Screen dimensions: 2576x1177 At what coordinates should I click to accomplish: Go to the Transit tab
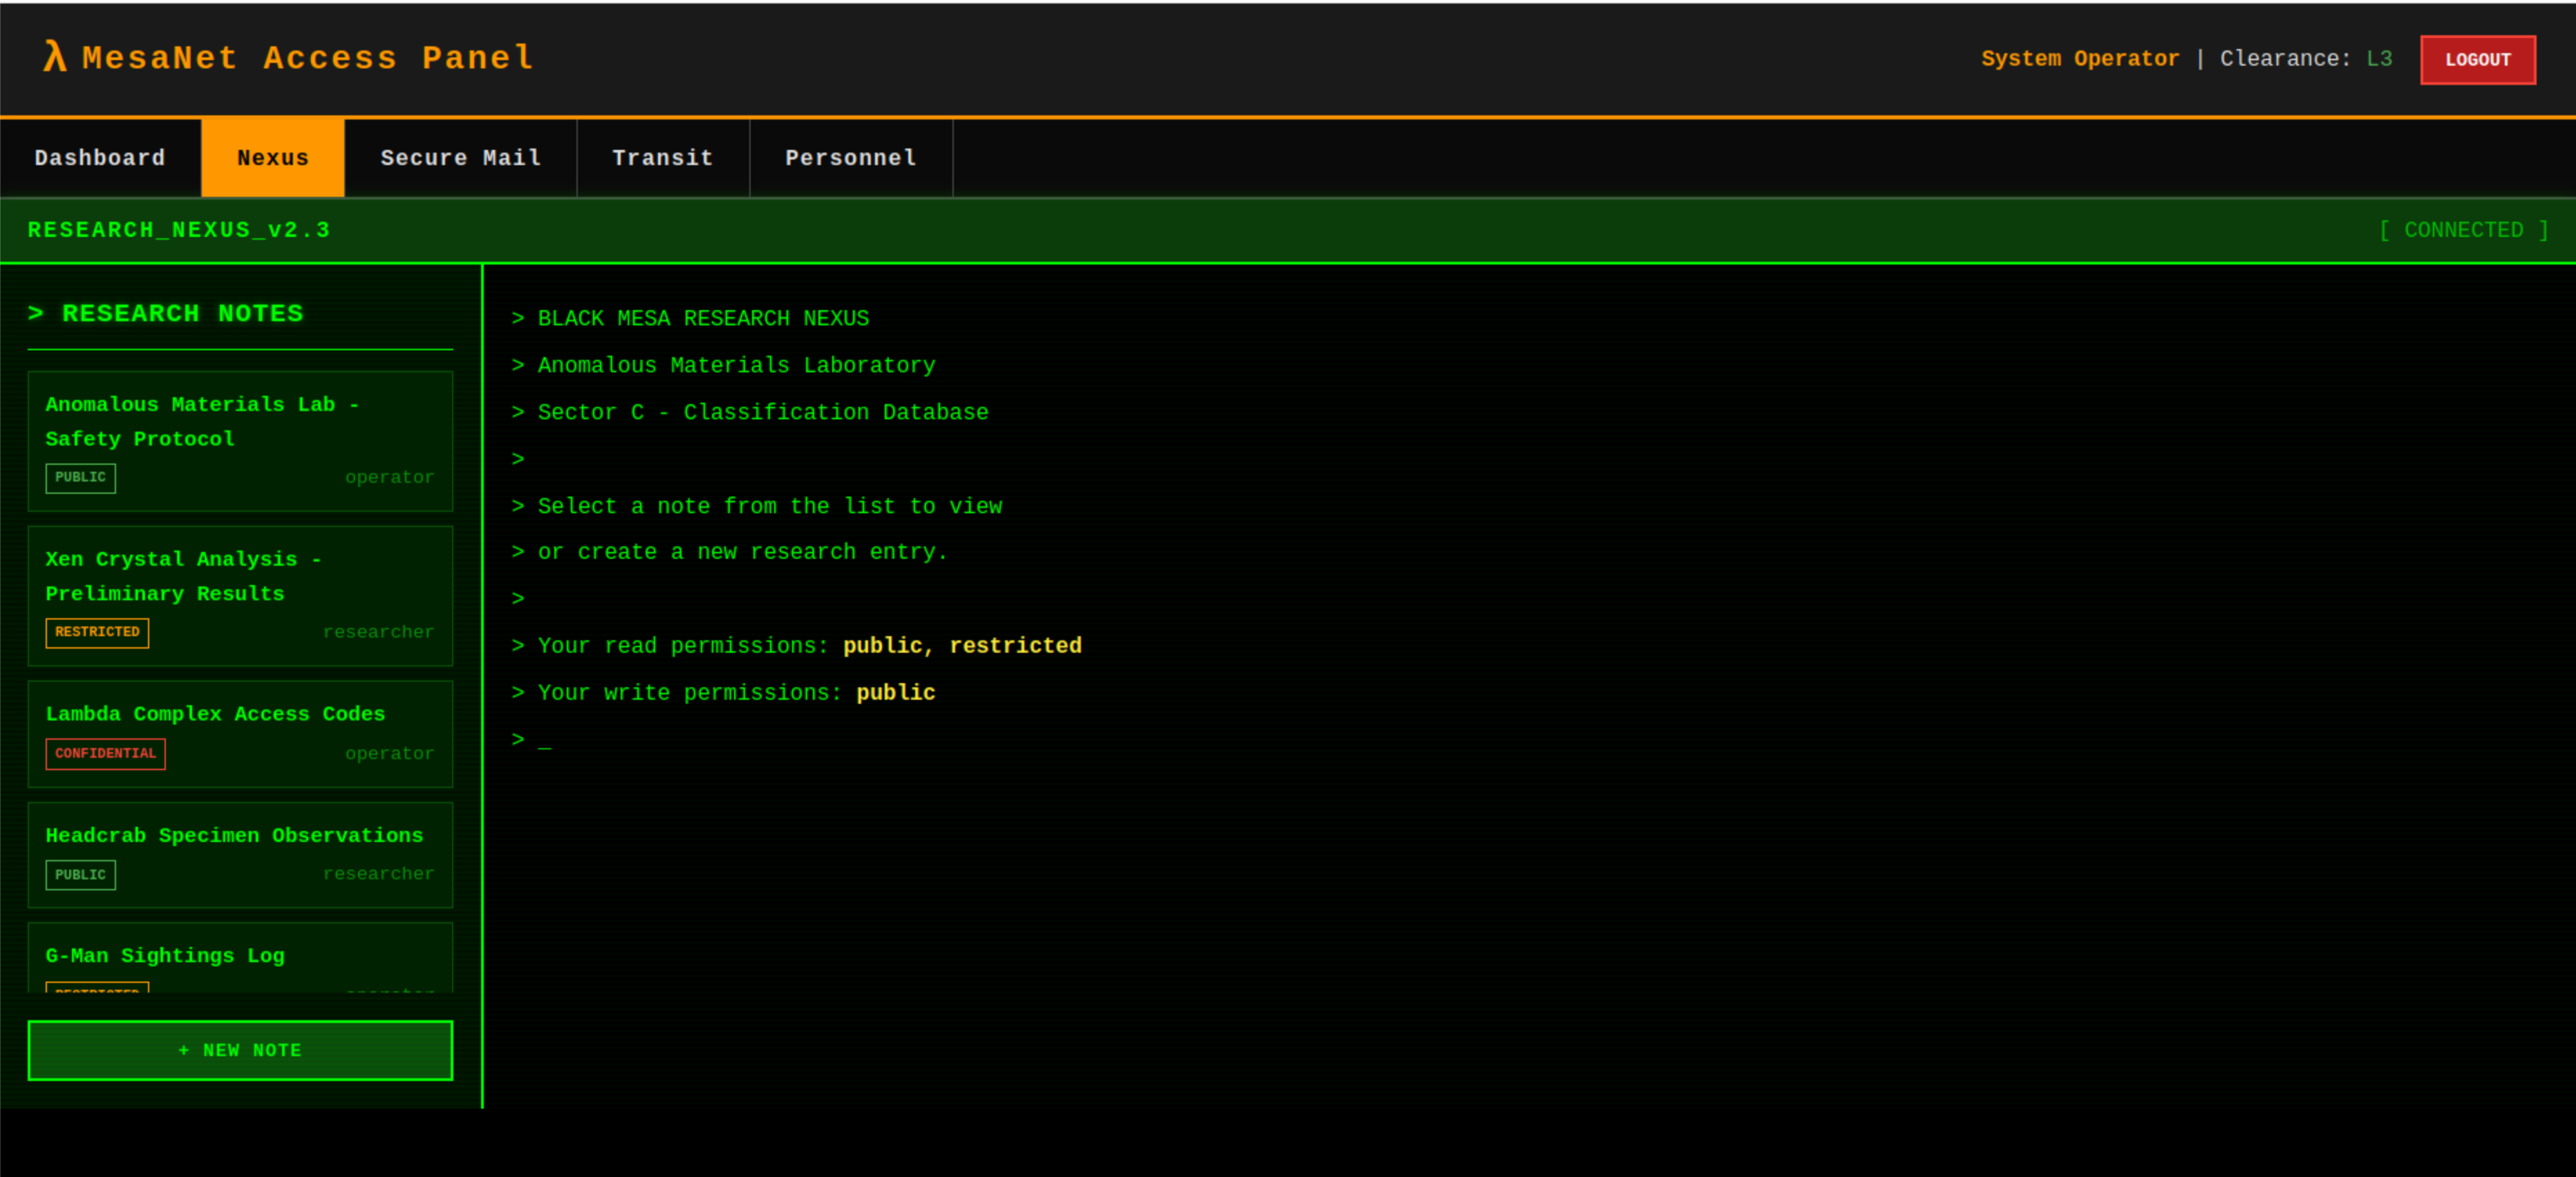[663, 158]
